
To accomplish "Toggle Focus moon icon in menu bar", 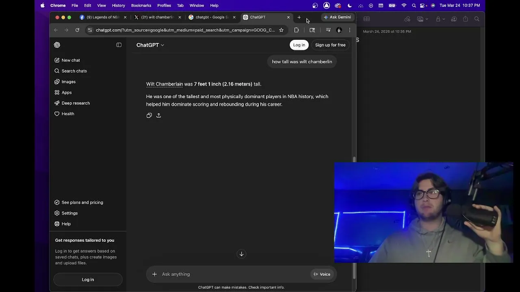I will (350, 6).
